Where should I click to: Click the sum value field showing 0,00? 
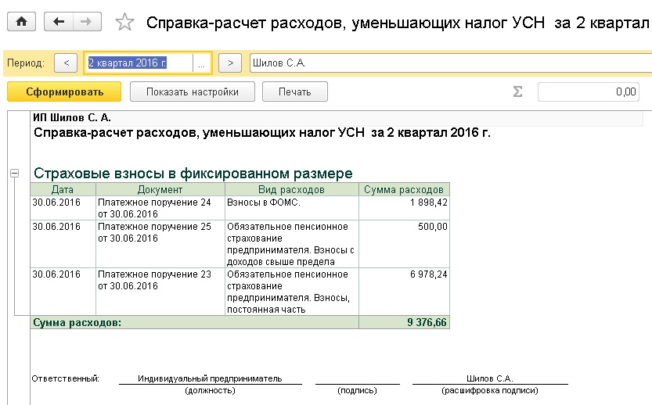click(589, 91)
